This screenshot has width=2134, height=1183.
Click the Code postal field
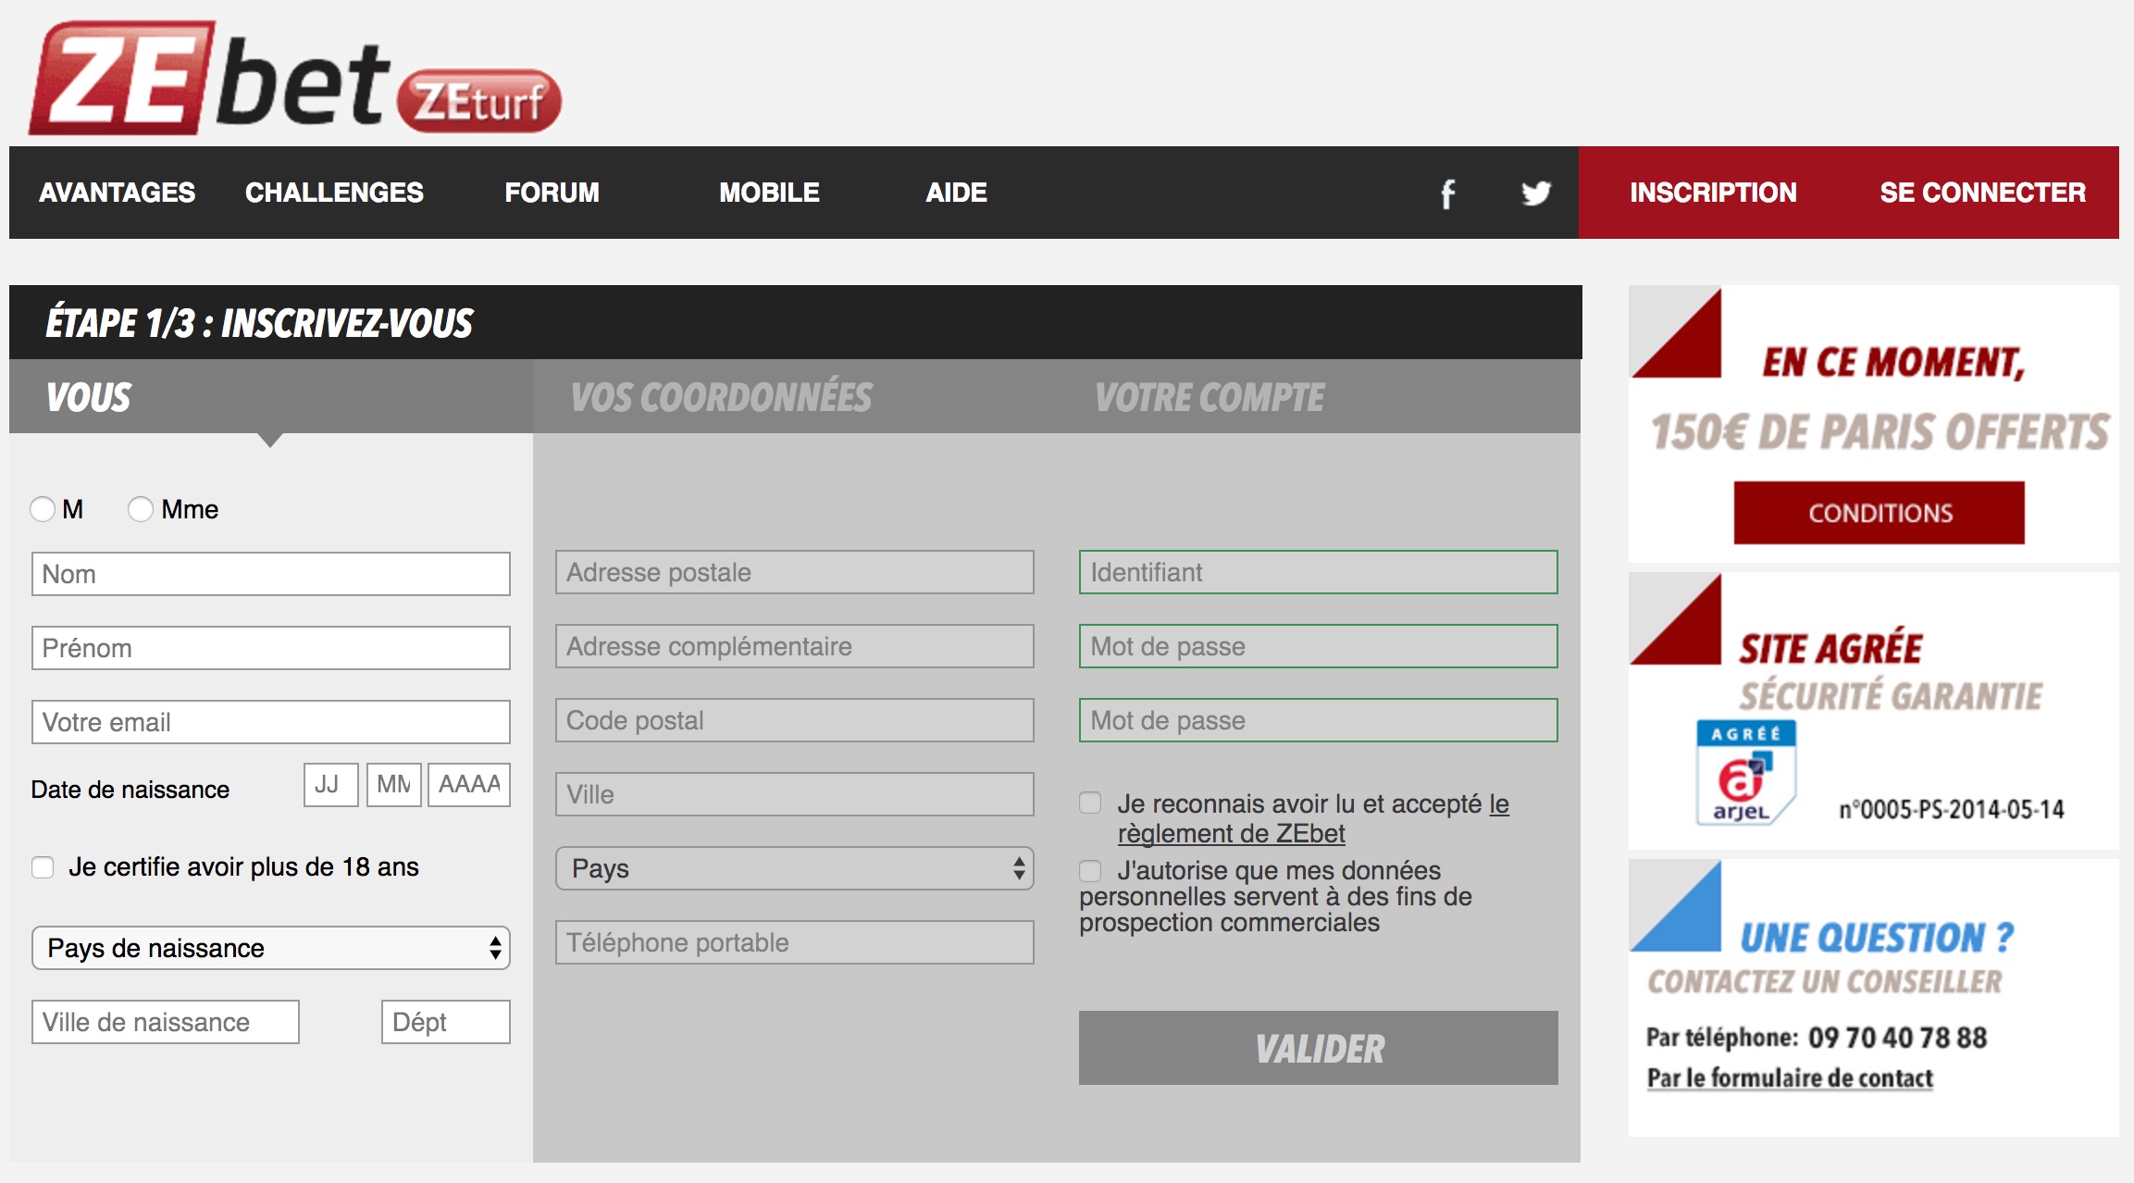pos(795,720)
